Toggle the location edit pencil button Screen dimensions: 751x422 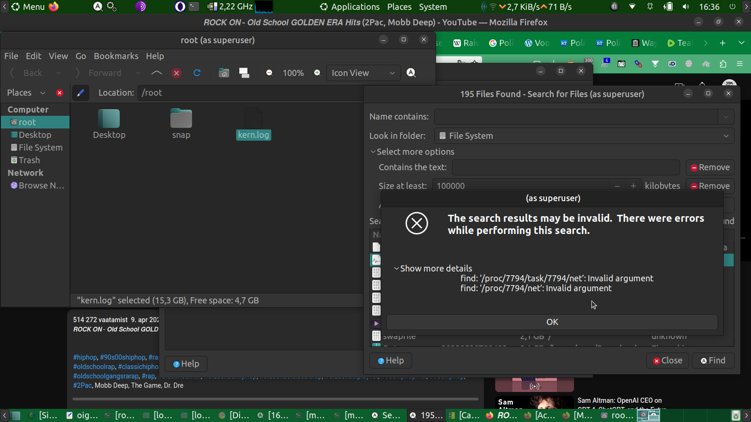coord(81,93)
